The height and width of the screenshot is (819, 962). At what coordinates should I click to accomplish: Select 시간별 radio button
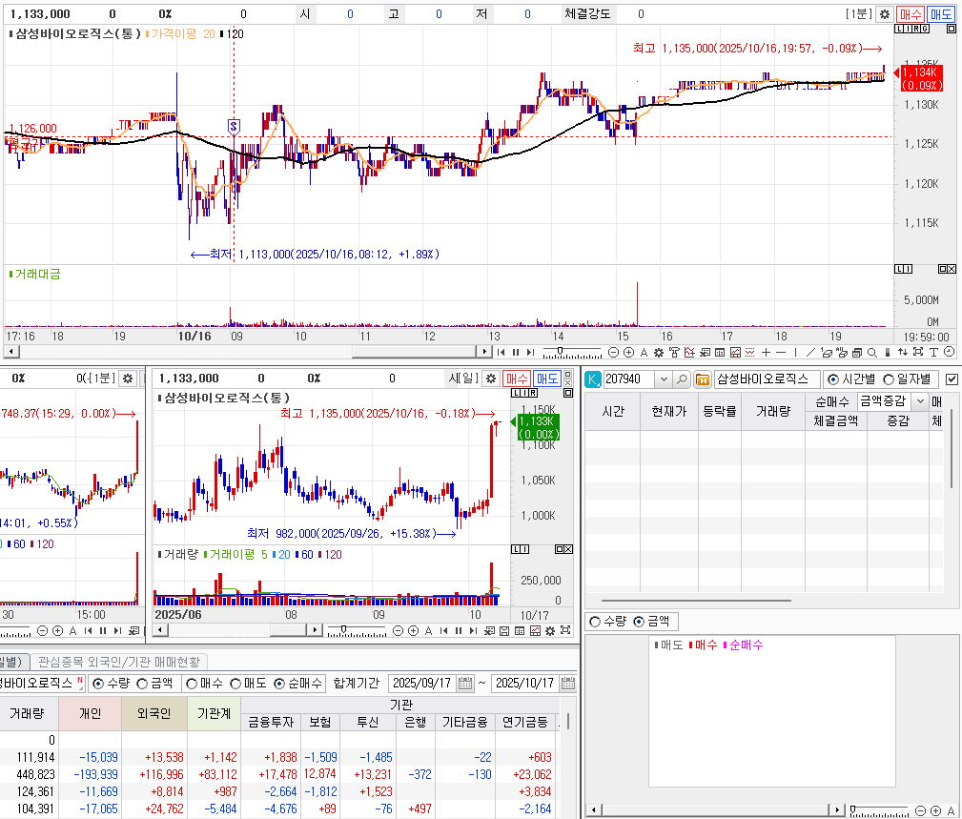click(832, 379)
